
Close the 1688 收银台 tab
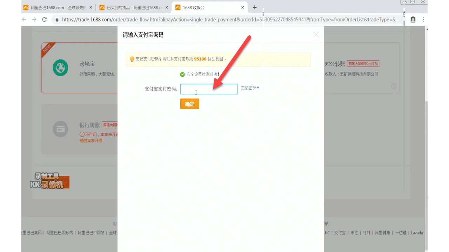click(242, 7)
